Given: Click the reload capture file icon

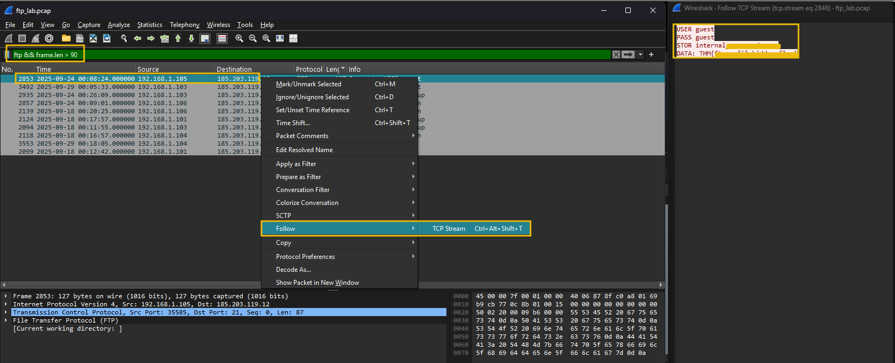Looking at the screenshot, I should point(107,38).
